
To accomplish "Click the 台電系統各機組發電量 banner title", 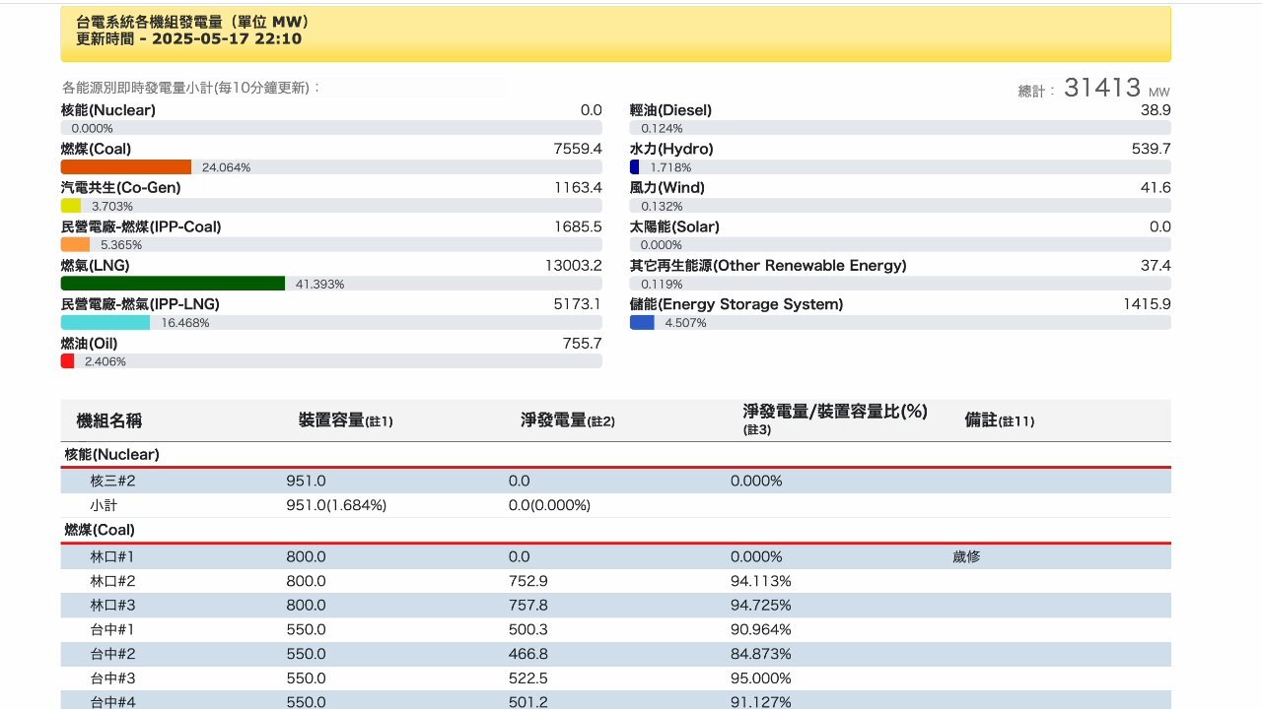I will pyautogui.click(x=192, y=22).
